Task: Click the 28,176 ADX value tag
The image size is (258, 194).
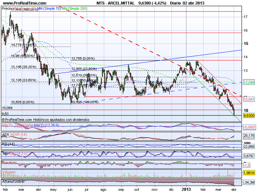Action: (x=248, y=136)
